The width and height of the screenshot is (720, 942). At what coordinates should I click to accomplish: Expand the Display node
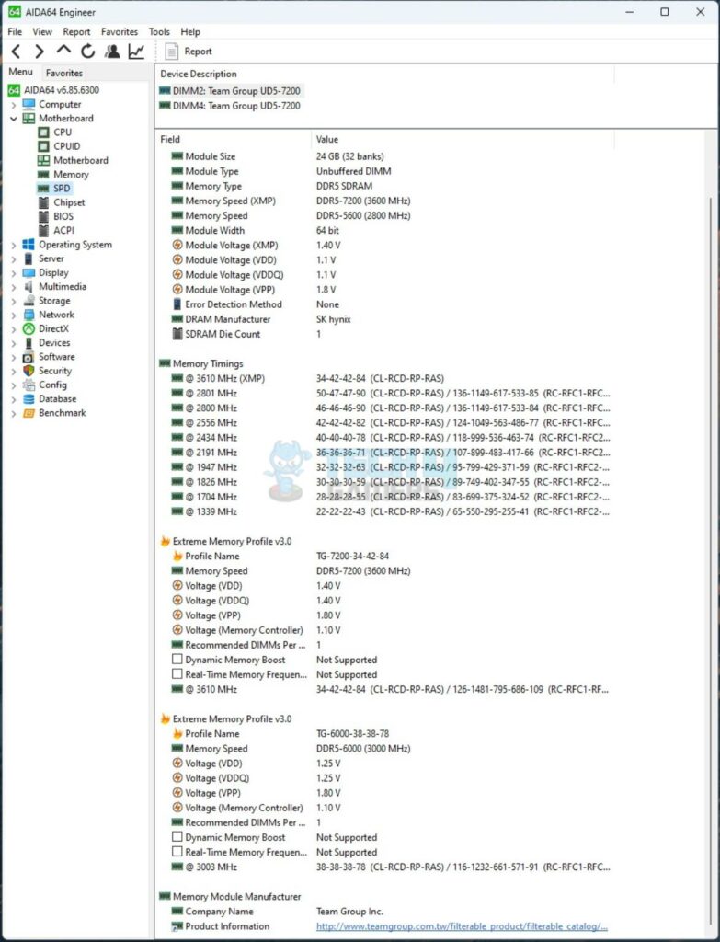click(14, 272)
